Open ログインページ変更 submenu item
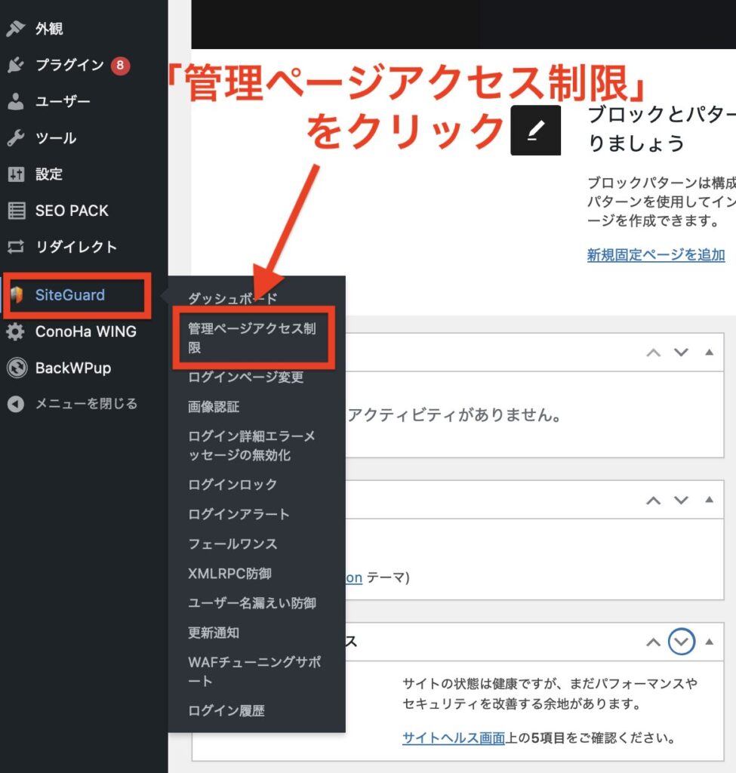The width and height of the screenshot is (736, 773). 245,377
